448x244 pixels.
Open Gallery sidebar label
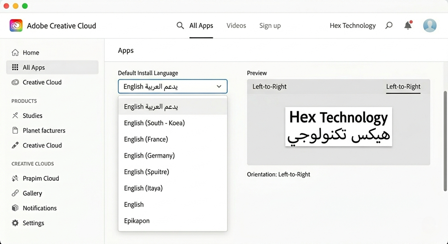[32, 193]
